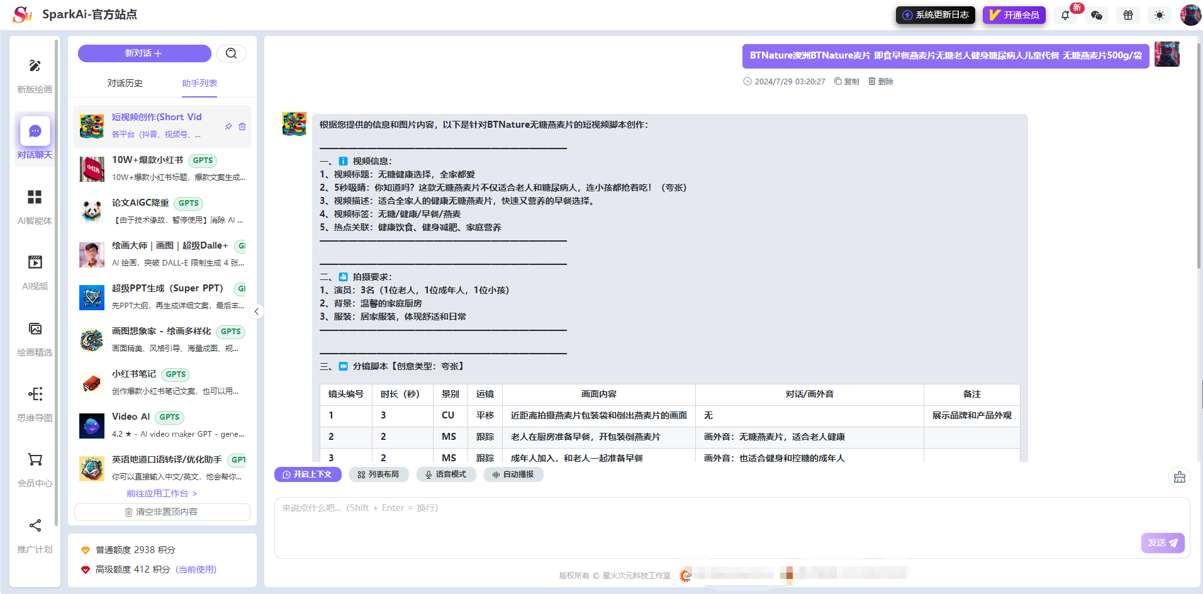Viewport: 1203px width, 594px height.
Task: Click the SparkAi logo in header
Action: point(23,14)
